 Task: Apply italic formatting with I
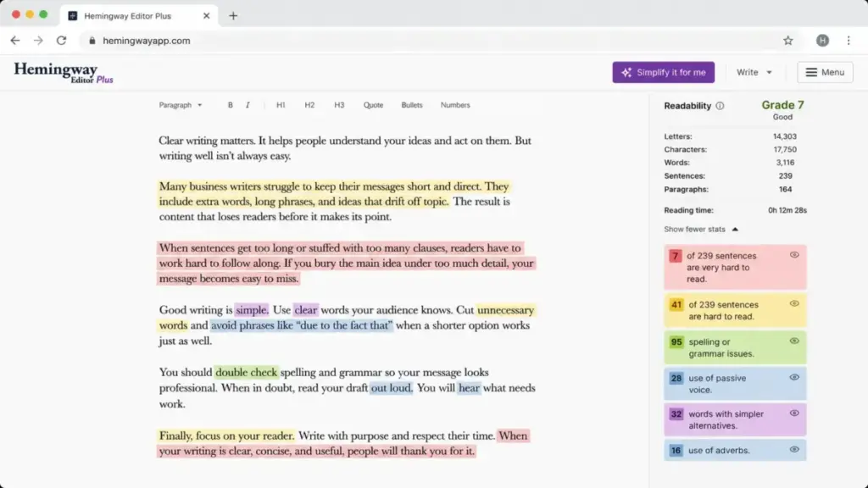pyautogui.click(x=248, y=105)
